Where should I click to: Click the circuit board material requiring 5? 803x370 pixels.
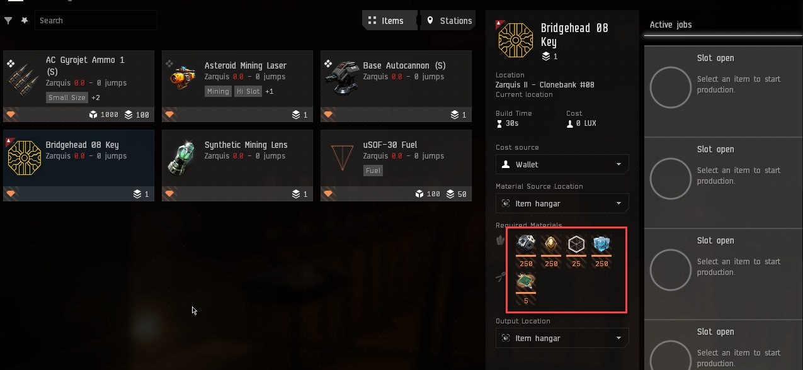[x=526, y=283]
